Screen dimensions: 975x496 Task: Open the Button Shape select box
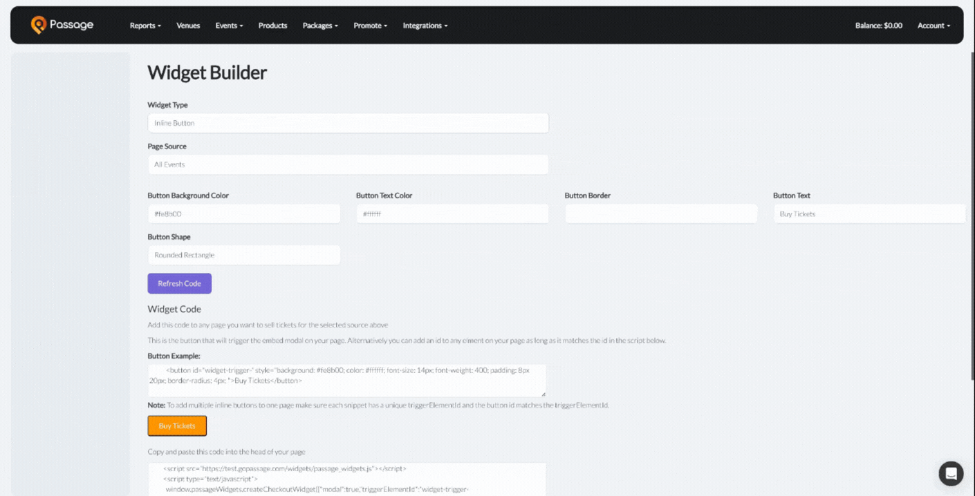coord(244,255)
